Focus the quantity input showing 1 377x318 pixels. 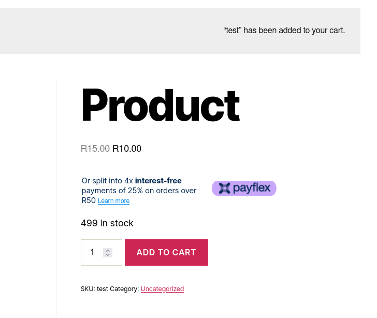[101, 252]
